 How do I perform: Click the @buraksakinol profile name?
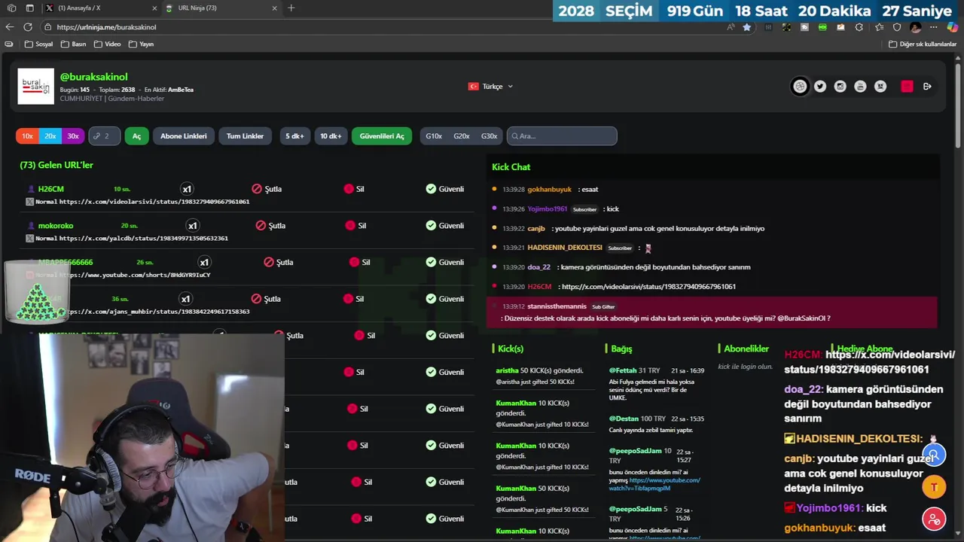[x=94, y=77]
